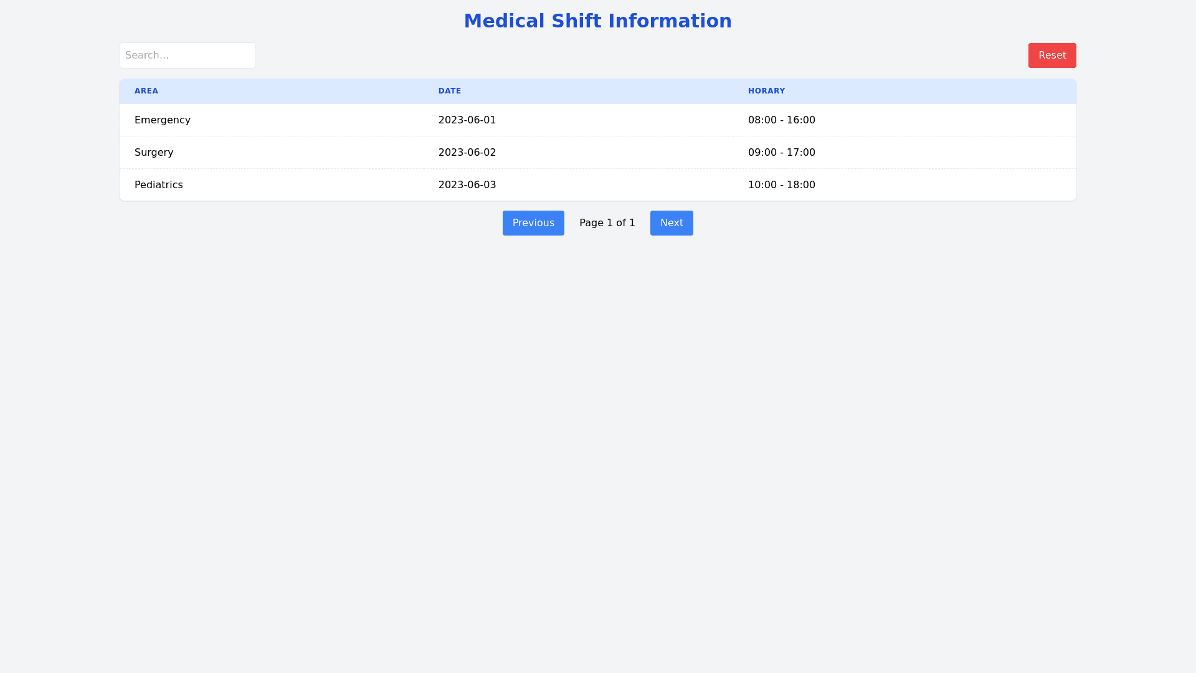Screen dimensions: 1196x673
Task: Click the Emergency area cell text
Action: coord(163,120)
